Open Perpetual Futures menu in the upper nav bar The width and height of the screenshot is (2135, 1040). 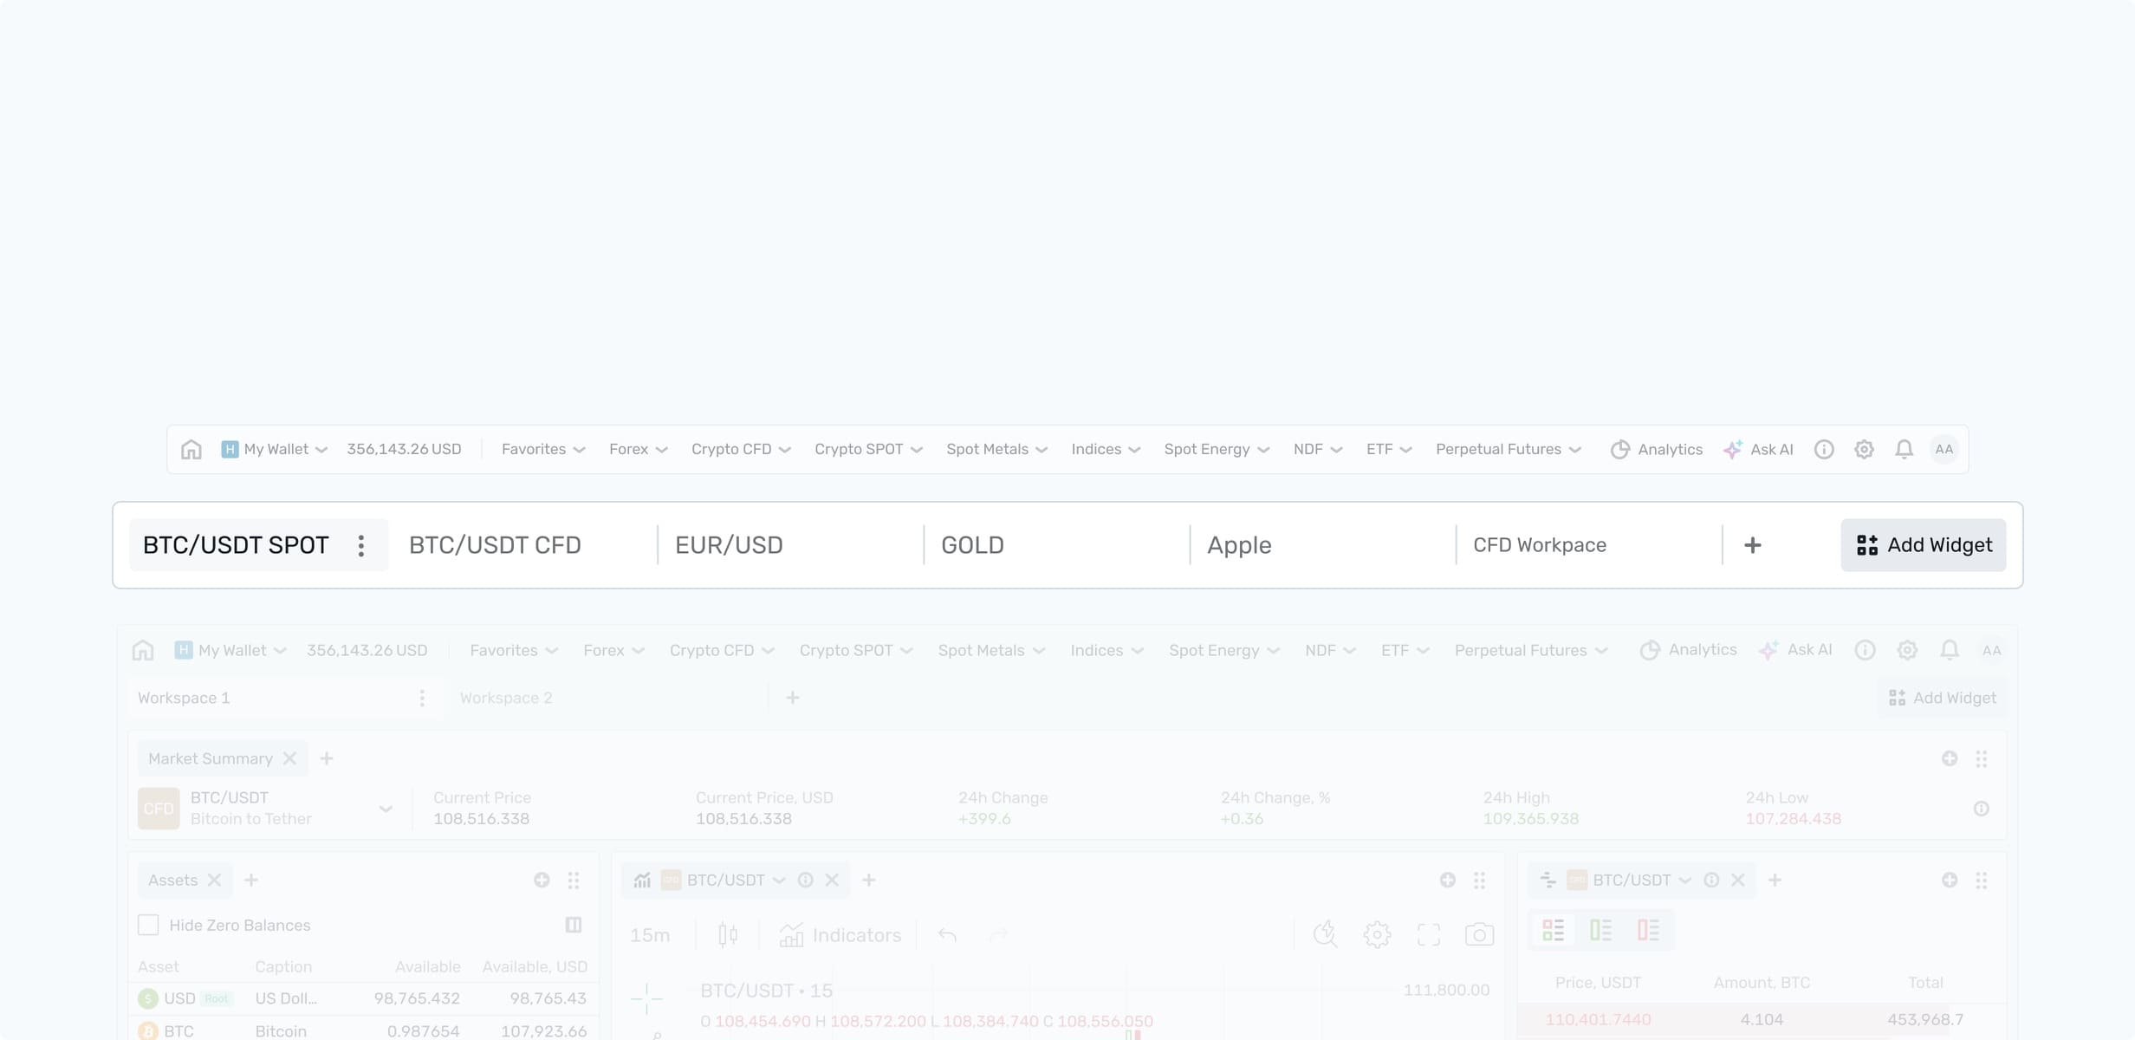(x=1509, y=449)
